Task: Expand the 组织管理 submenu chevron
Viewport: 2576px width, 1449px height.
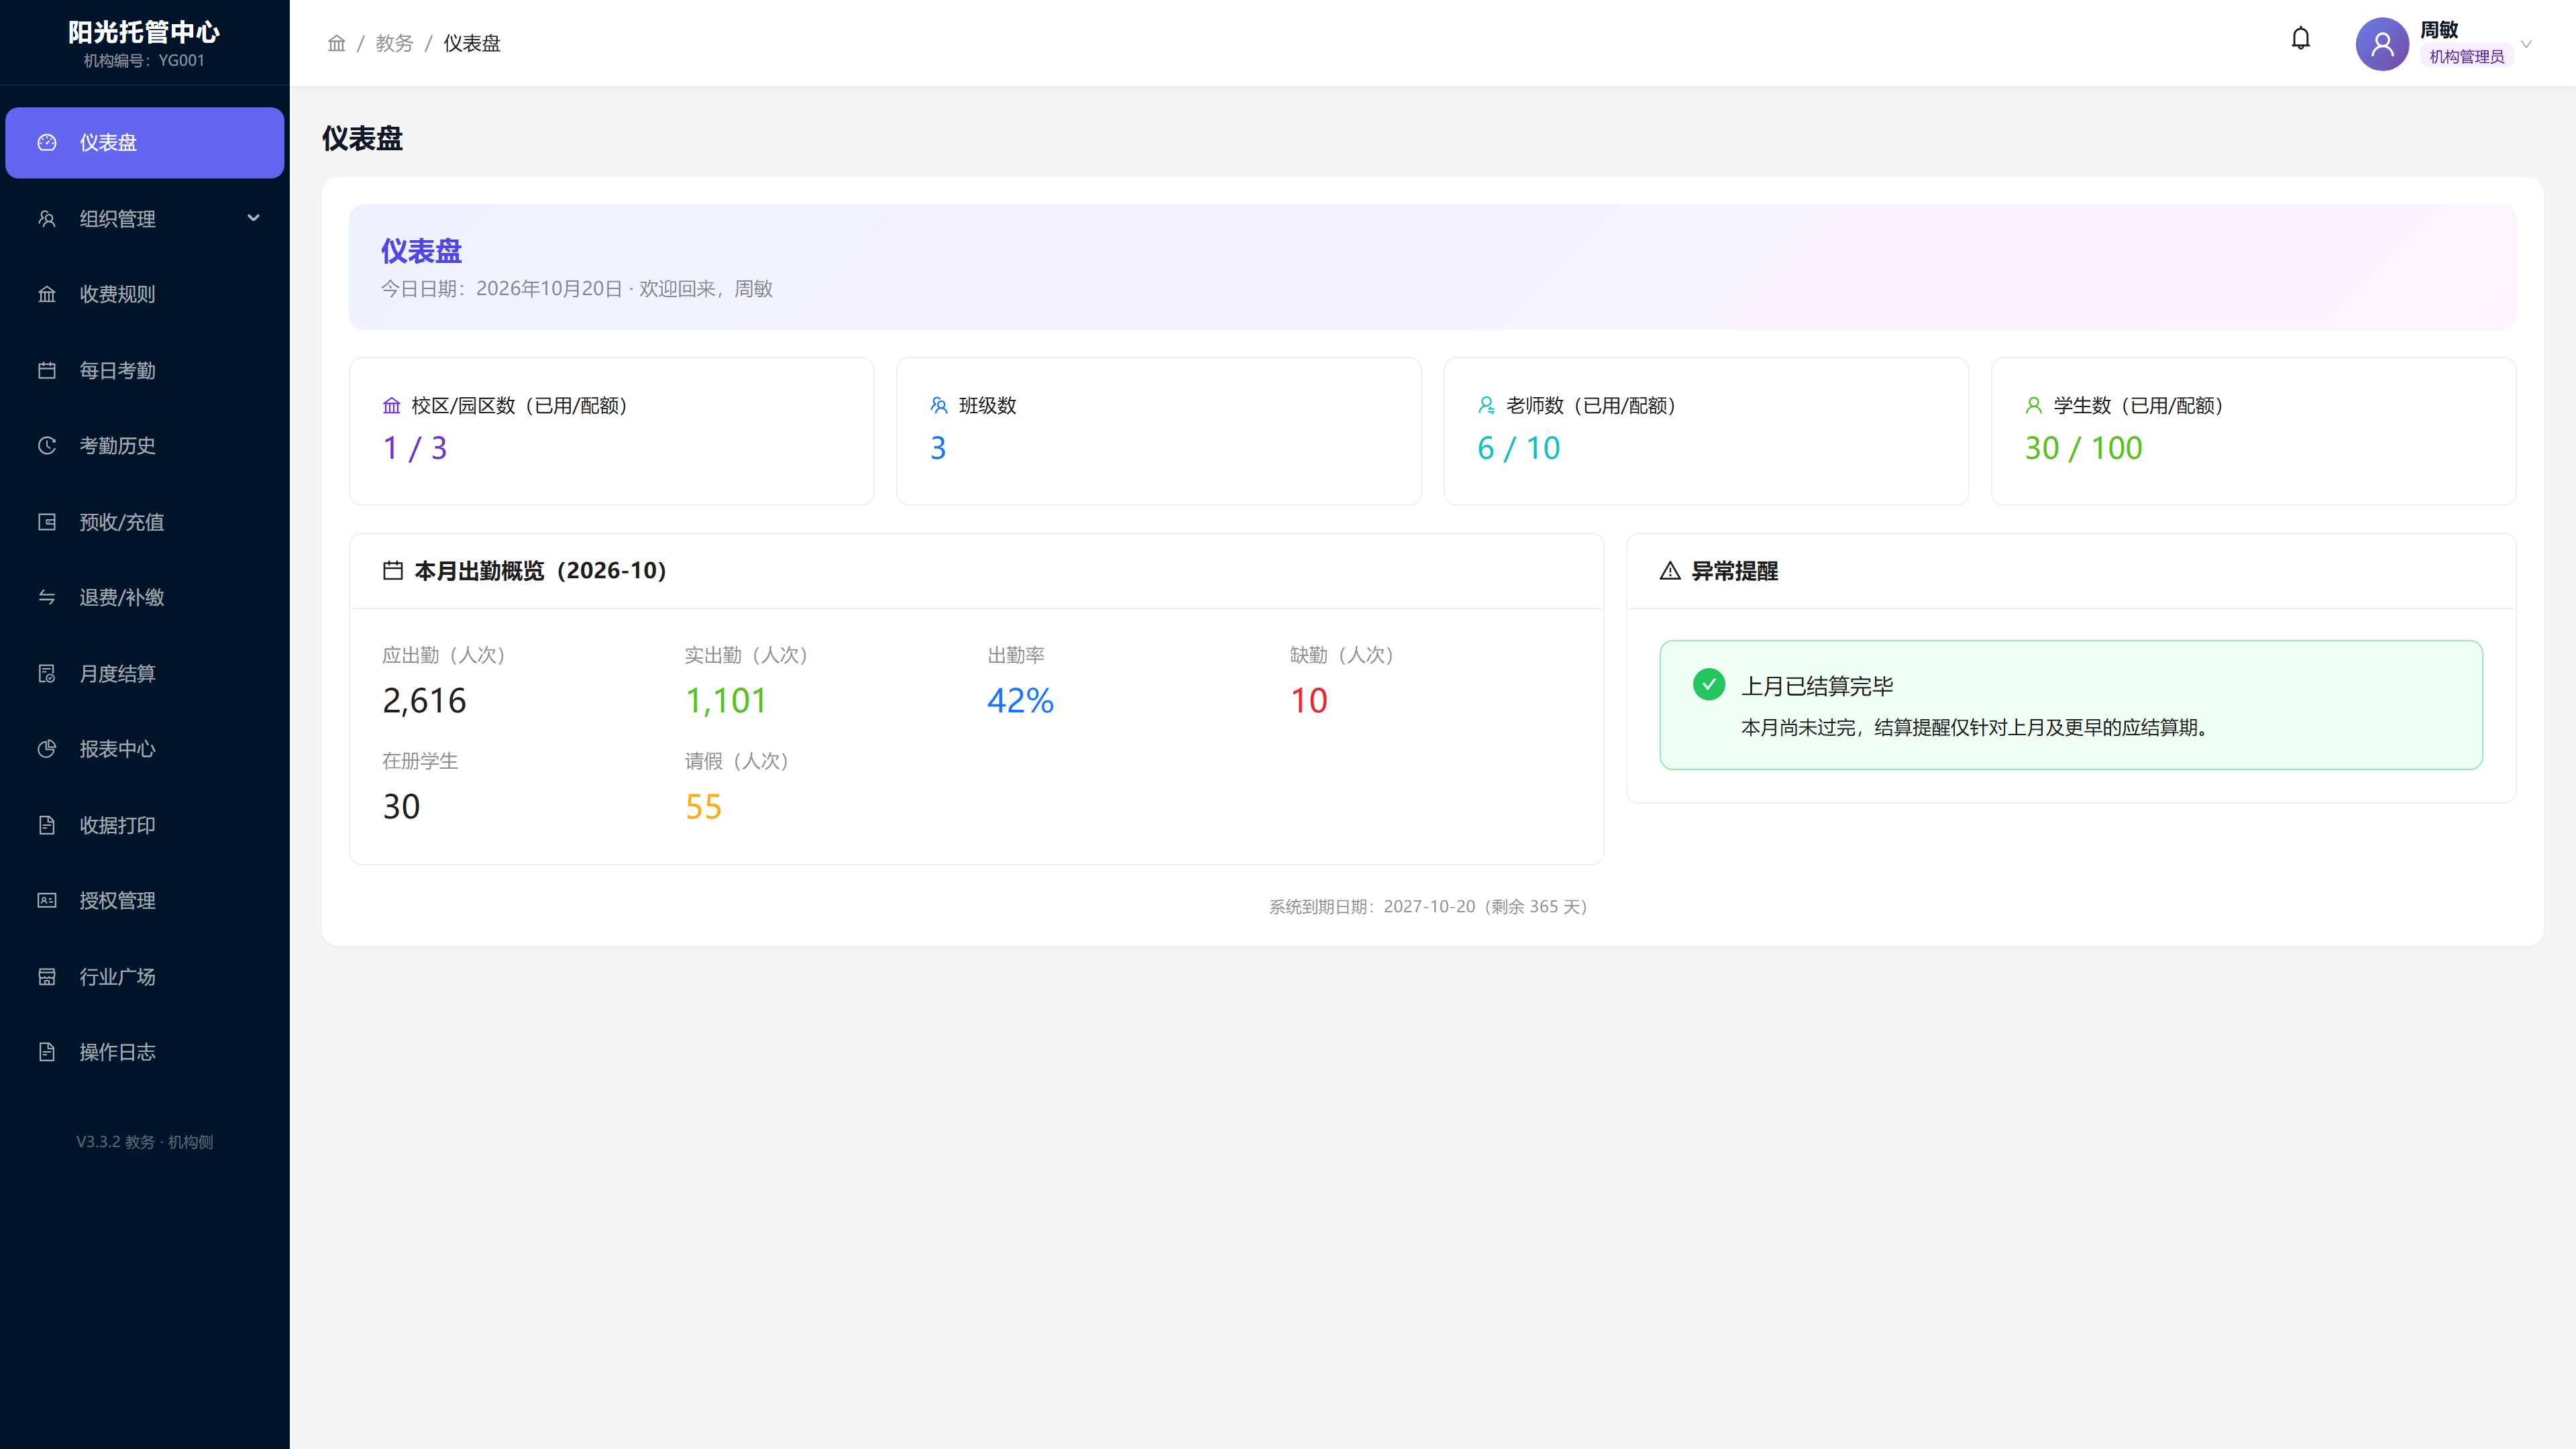Action: click(253, 218)
